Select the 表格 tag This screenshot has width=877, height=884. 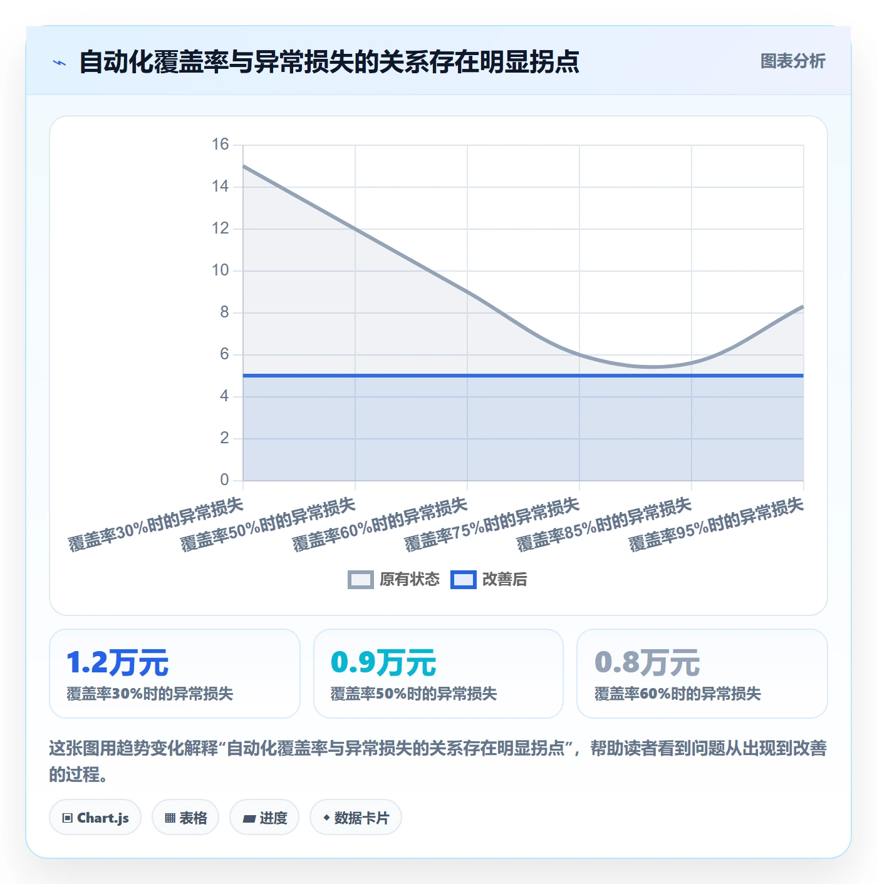(x=185, y=818)
